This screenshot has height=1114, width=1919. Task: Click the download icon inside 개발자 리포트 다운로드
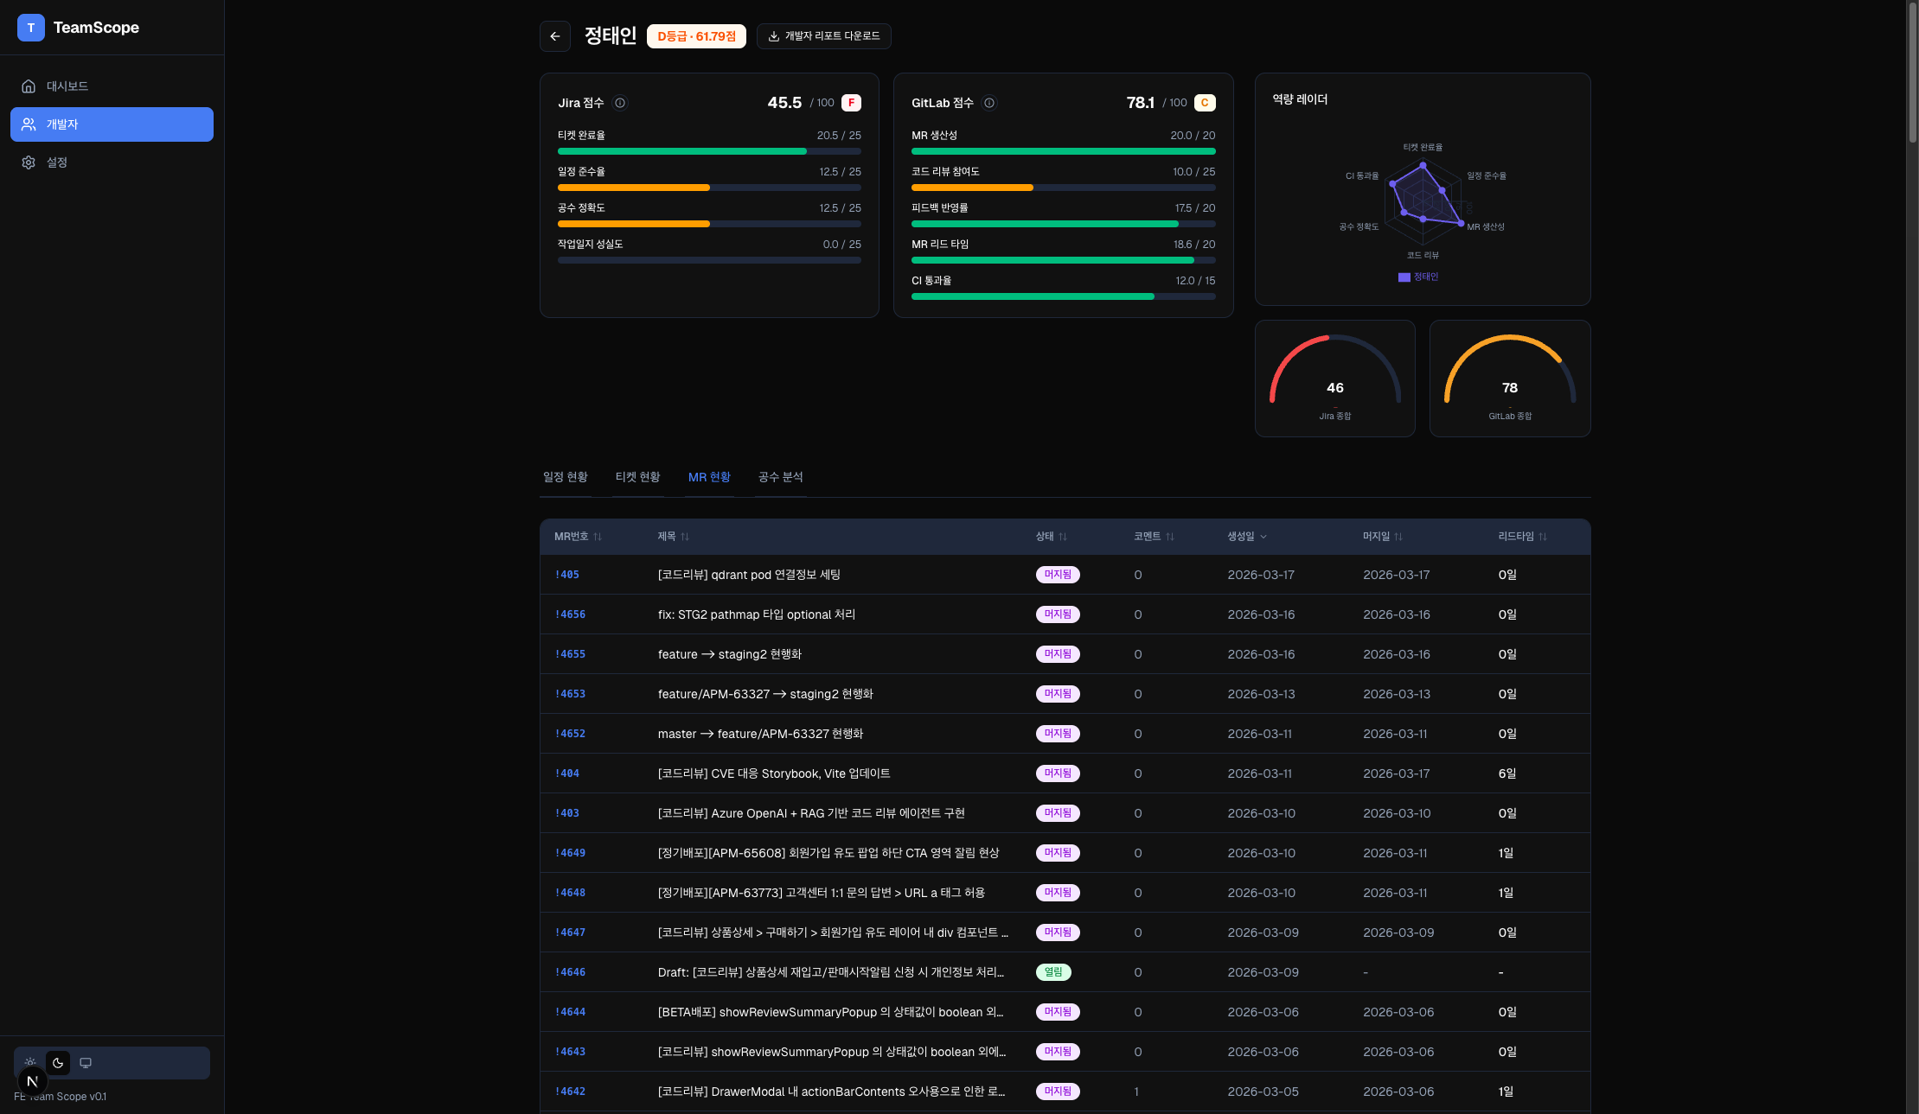pyautogui.click(x=771, y=36)
